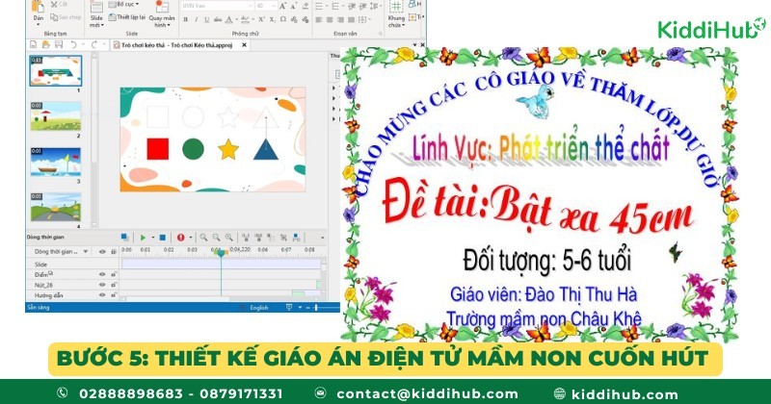
Task: Toggle italic formatting I
Action: (196, 19)
